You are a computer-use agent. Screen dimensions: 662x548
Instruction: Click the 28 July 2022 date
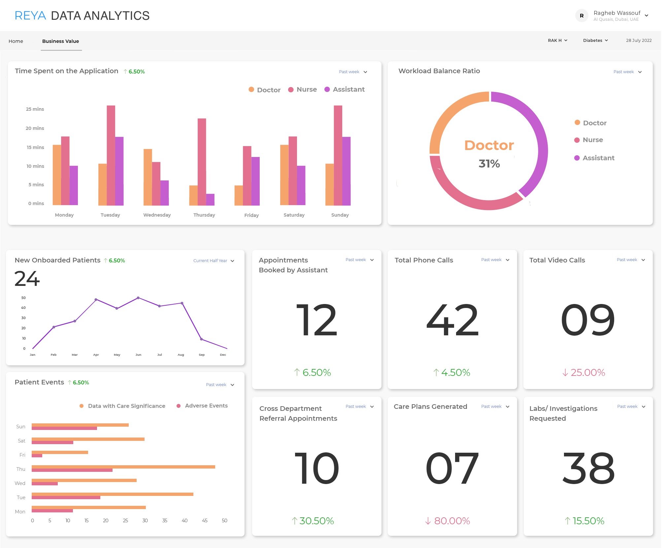[x=639, y=40]
